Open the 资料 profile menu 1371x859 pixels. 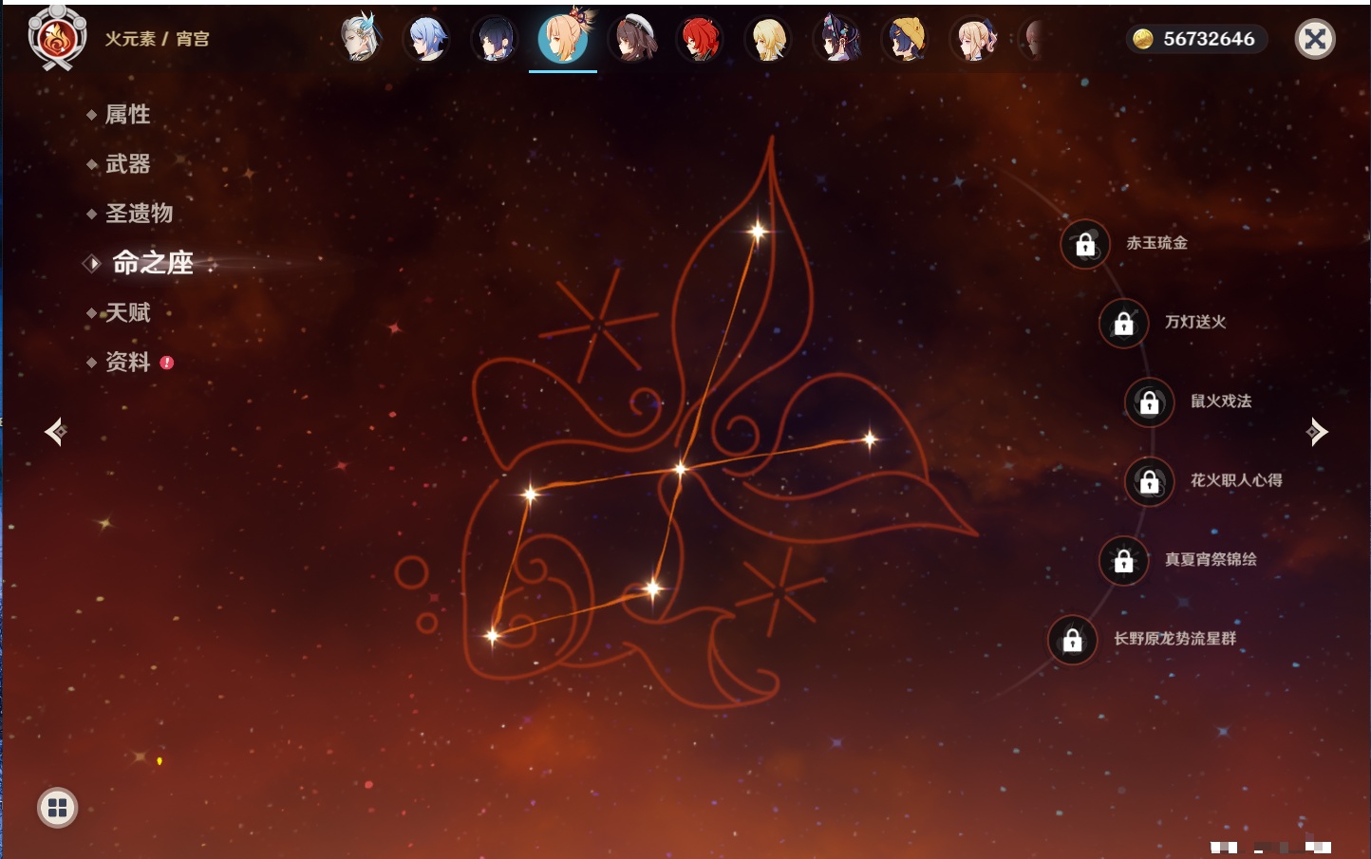(x=127, y=362)
